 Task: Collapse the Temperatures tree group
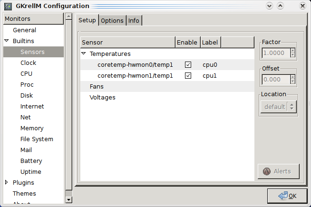coord(84,54)
